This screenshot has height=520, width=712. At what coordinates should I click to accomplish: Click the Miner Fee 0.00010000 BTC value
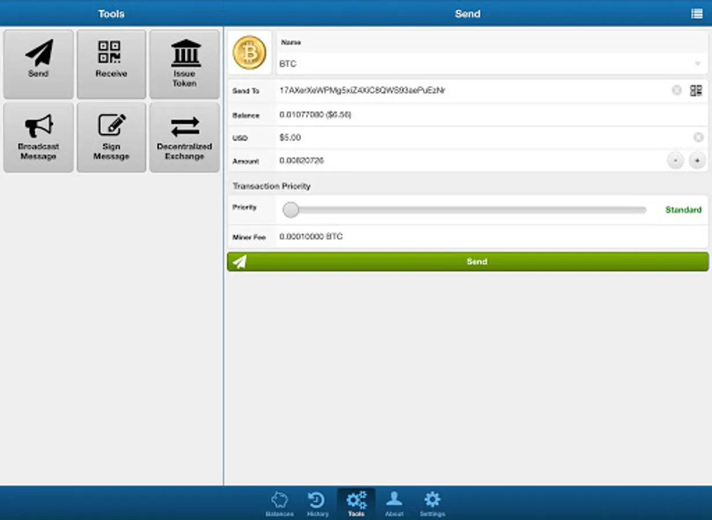[x=311, y=236]
